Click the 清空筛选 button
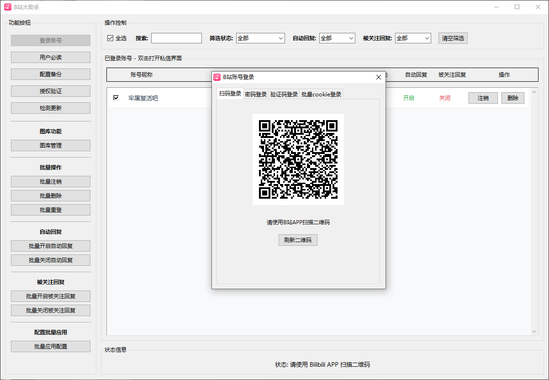Image resolution: width=549 pixels, height=380 pixels. point(453,38)
